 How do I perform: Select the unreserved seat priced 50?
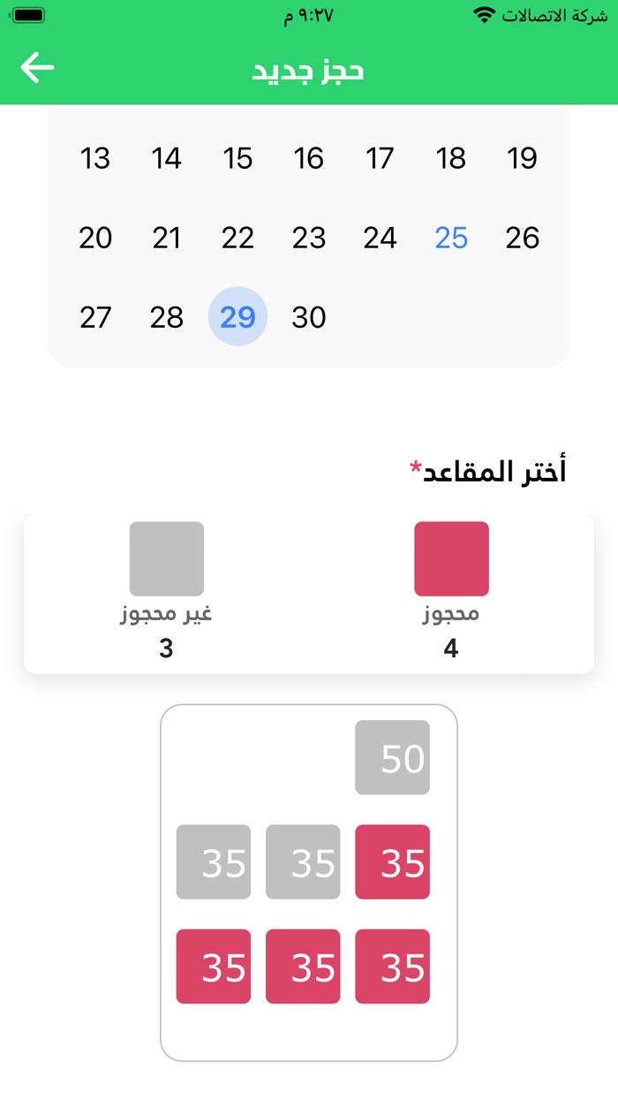(392, 757)
